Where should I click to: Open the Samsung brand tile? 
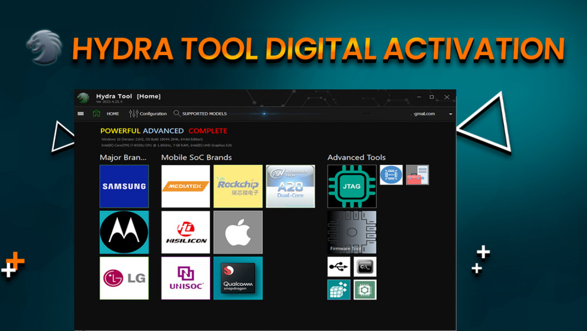tap(124, 186)
